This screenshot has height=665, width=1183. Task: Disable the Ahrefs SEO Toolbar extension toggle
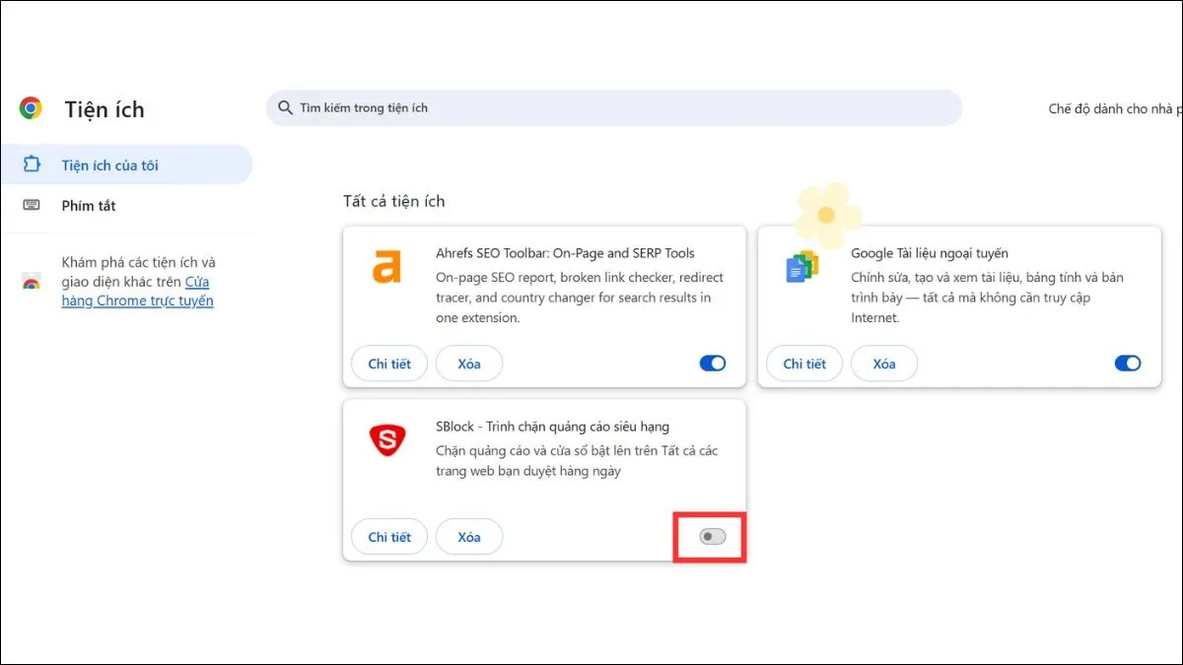(712, 364)
